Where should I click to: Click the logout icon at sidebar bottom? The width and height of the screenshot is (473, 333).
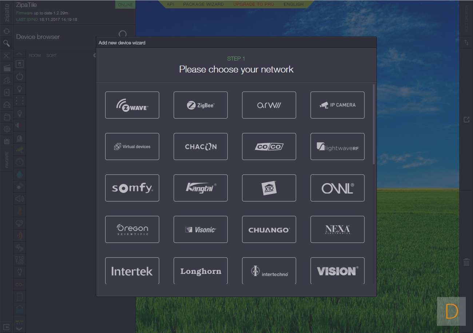[7, 327]
